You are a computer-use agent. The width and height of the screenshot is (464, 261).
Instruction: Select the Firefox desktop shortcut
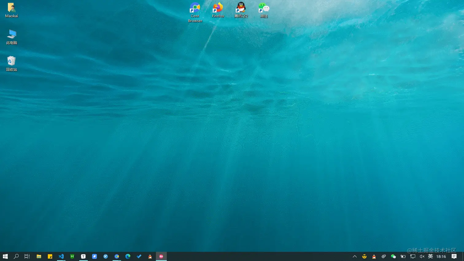(218, 10)
